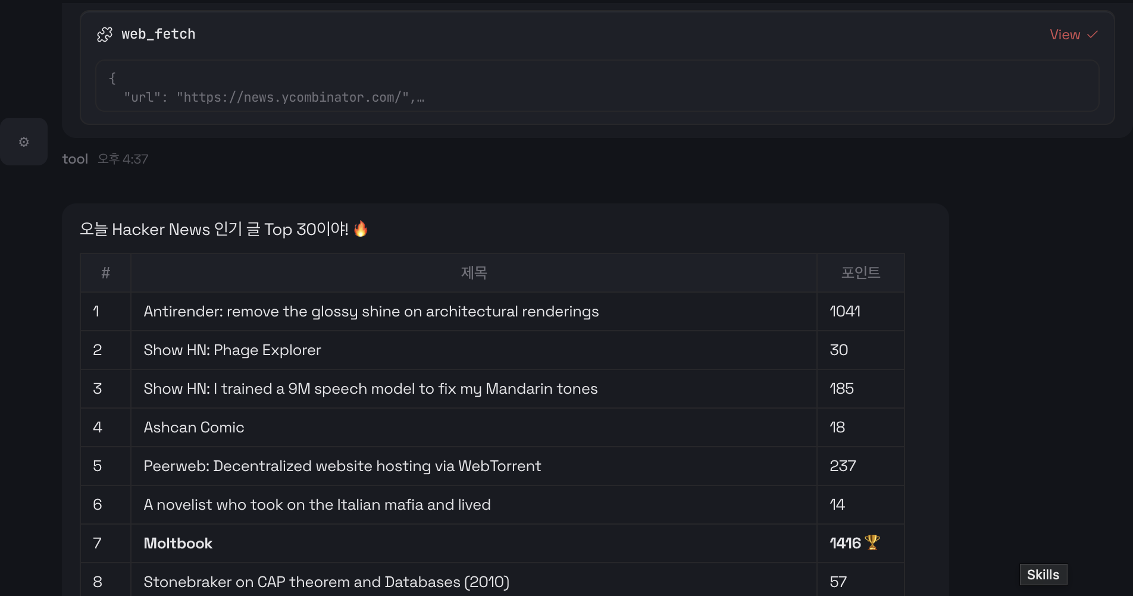Select the 'Peerweb: Decentralized website hosting' title
The width and height of the screenshot is (1133, 596).
(x=343, y=466)
